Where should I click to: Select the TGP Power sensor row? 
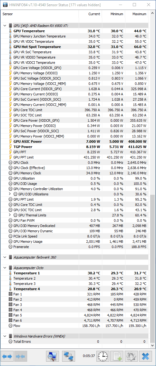pyautogui.click(x=74, y=146)
